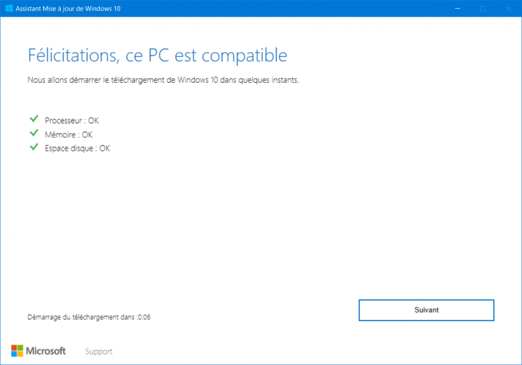Click the colored Microsoft four-square icon
Screen dimensions: 522x365
pos(17,351)
